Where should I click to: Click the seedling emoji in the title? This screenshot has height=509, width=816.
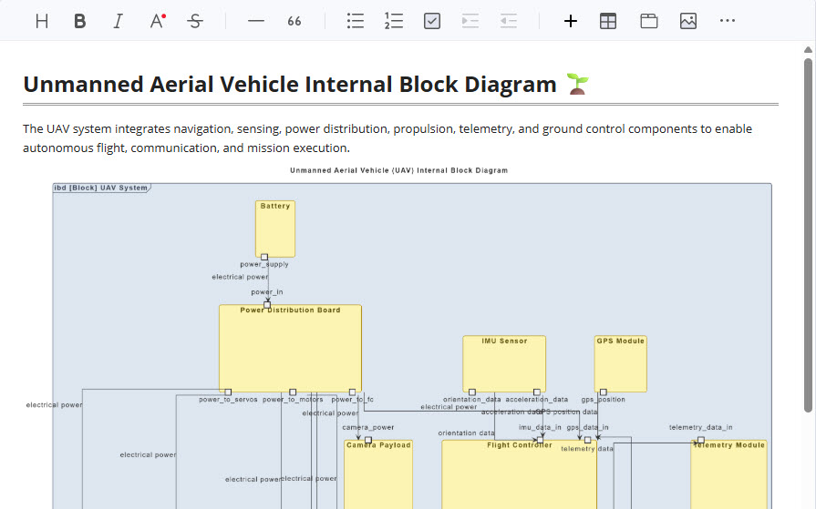(x=578, y=84)
